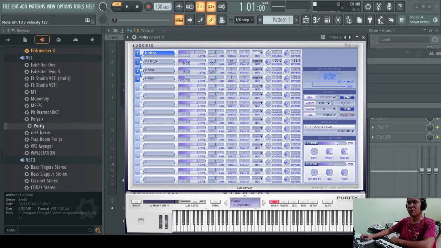Open the playlist view icon

click(306, 20)
